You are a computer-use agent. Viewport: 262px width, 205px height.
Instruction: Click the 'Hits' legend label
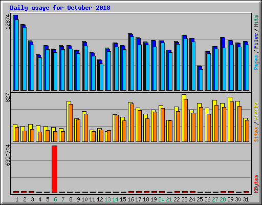click(256, 21)
